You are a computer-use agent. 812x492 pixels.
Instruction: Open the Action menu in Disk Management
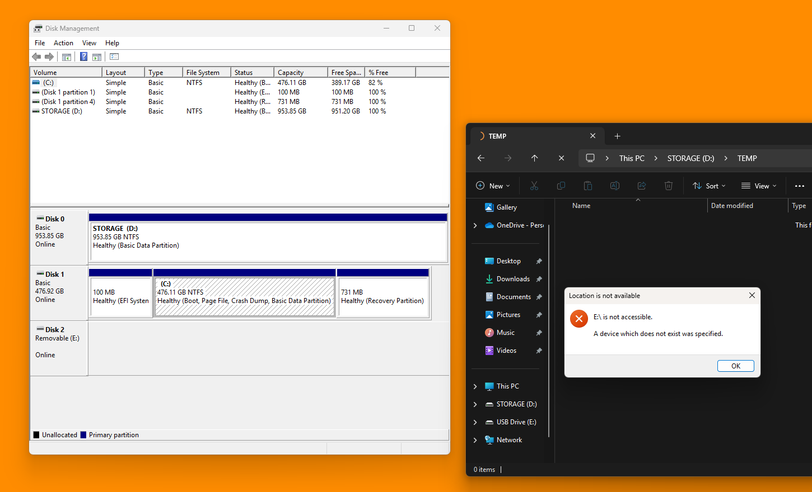click(x=63, y=43)
